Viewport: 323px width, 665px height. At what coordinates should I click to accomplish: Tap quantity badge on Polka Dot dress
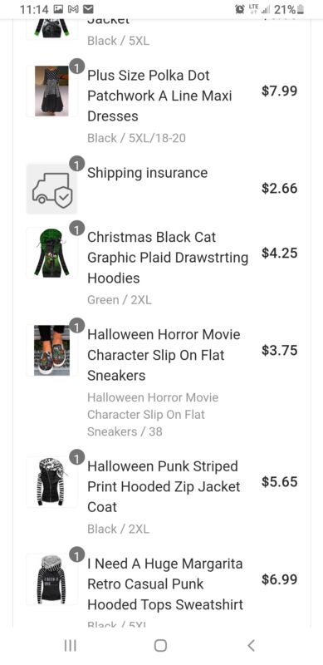click(x=76, y=66)
